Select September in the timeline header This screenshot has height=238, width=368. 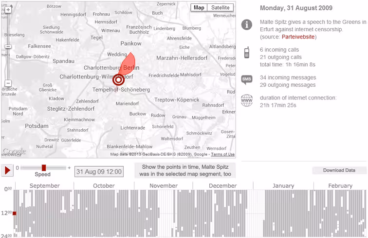pos(45,185)
